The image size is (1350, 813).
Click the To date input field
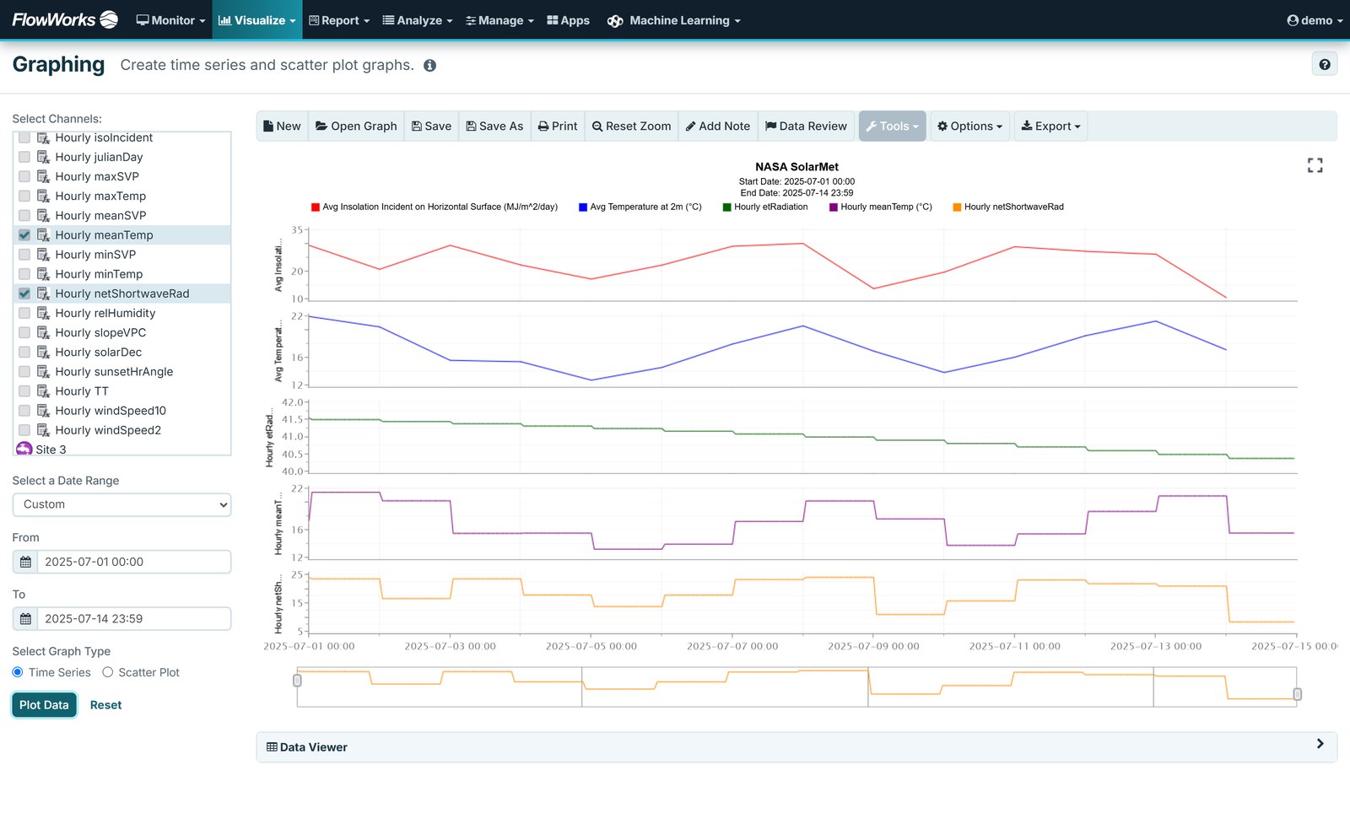pyautogui.click(x=134, y=619)
